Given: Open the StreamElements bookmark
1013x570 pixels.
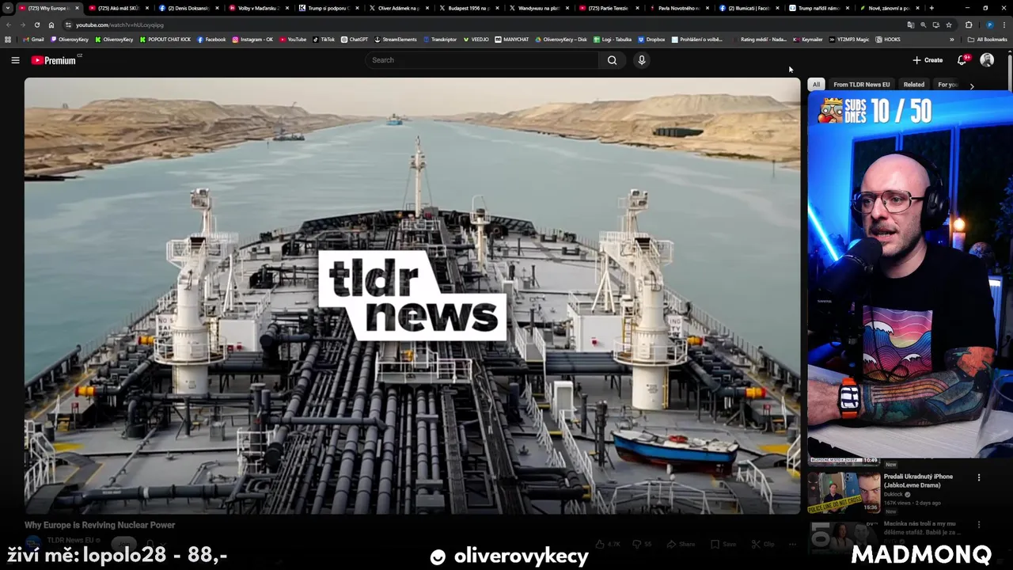Looking at the screenshot, I should (x=396, y=40).
